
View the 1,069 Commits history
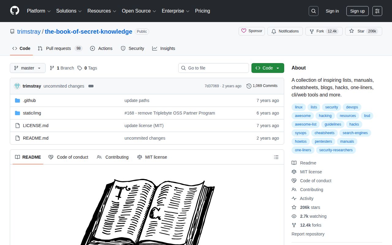(262, 86)
